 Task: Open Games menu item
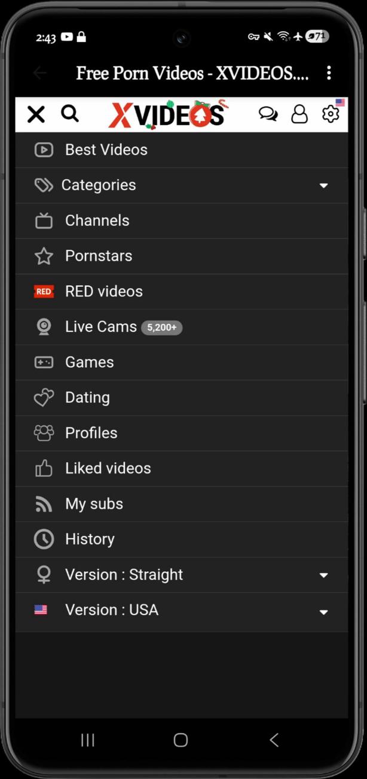(182, 362)
